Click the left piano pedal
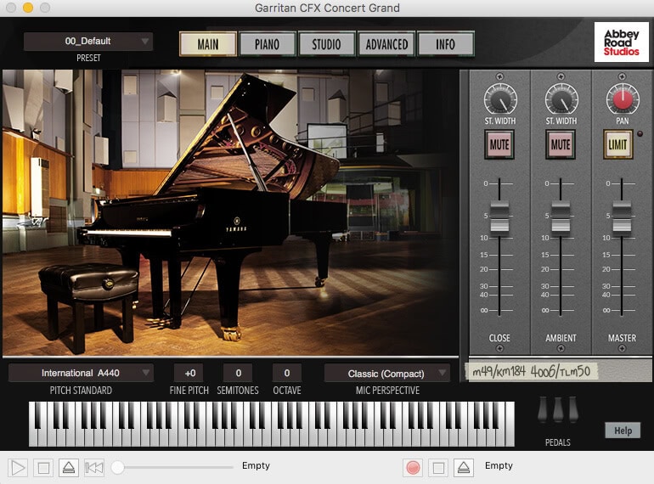This screenshot has width=654, height=484. (543, 410)
